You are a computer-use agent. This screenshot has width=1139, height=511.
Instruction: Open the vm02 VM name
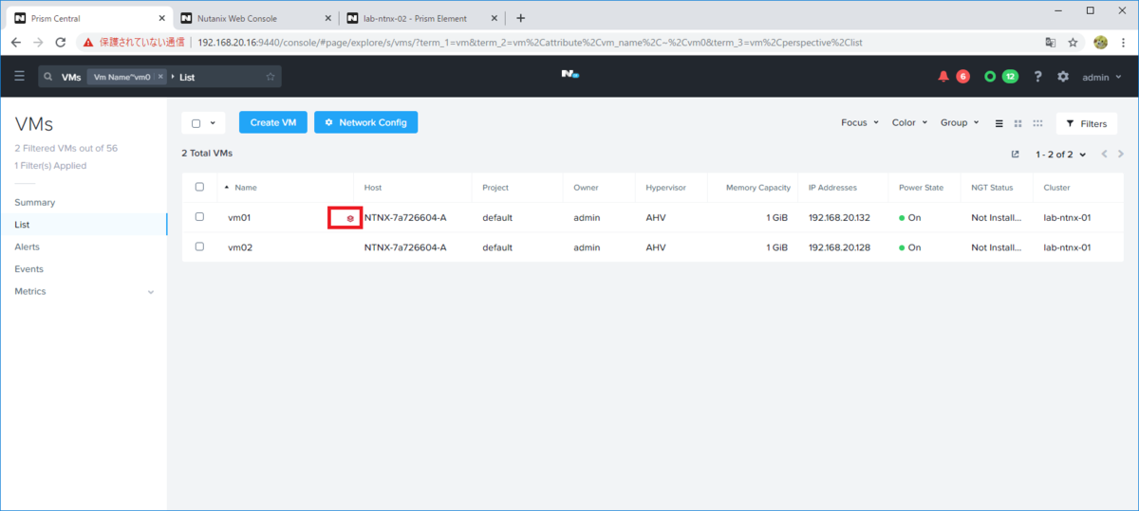240,246
